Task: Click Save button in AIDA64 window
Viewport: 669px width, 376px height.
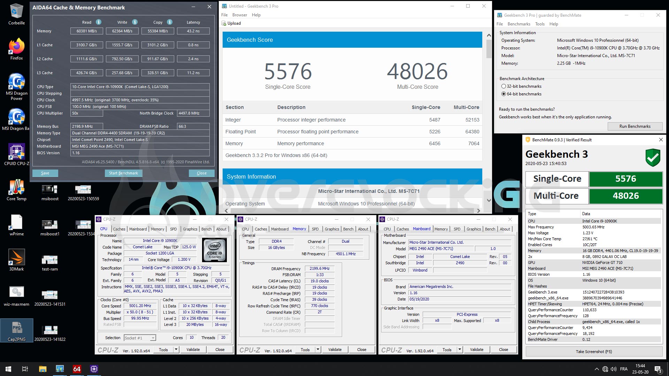Action: click(x=45, y=173)
